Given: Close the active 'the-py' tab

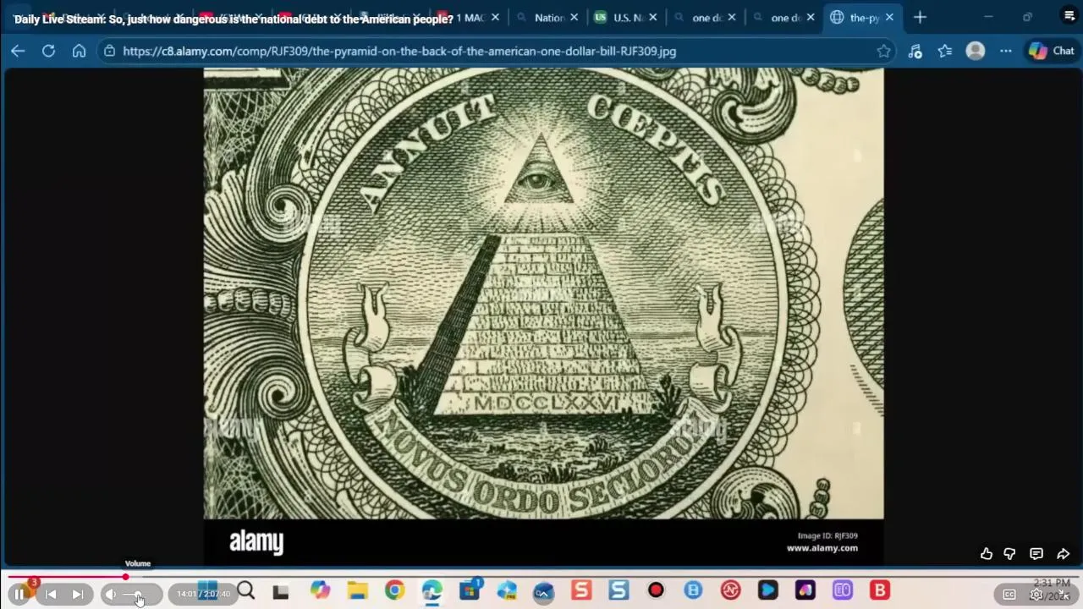Looking at the screenshot, I should point(889,17).
